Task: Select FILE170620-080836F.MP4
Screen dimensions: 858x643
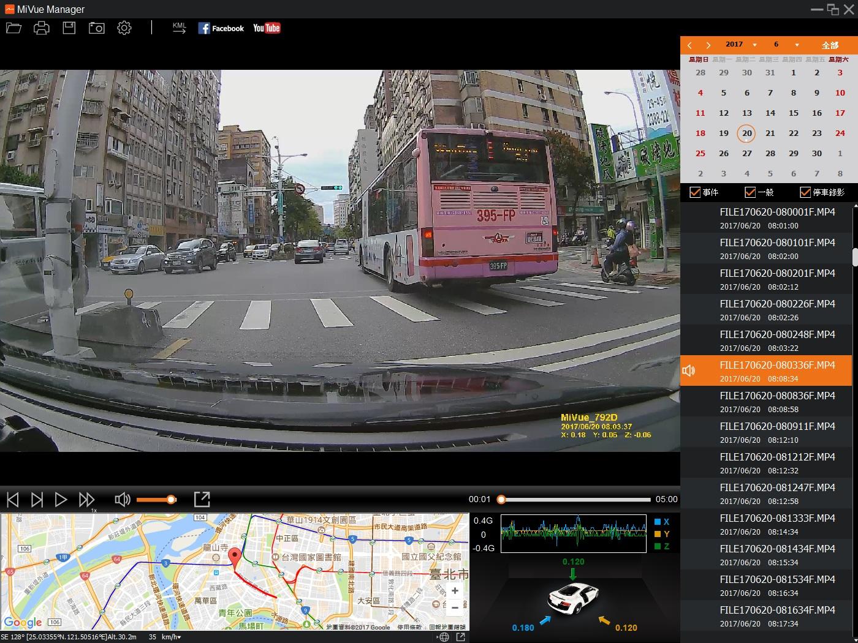Action: click(x=766, y=402)
